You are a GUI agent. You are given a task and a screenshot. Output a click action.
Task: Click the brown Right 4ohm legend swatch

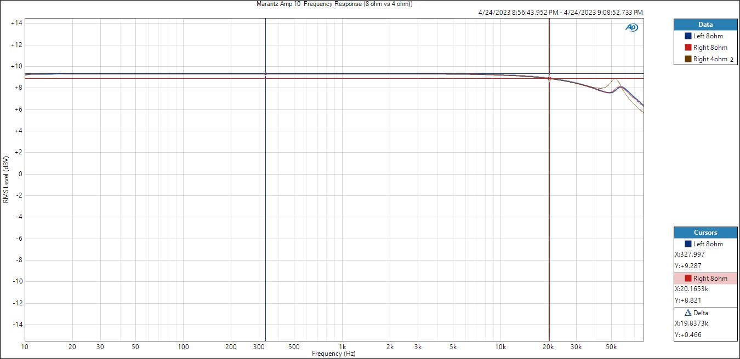(688, 59)
